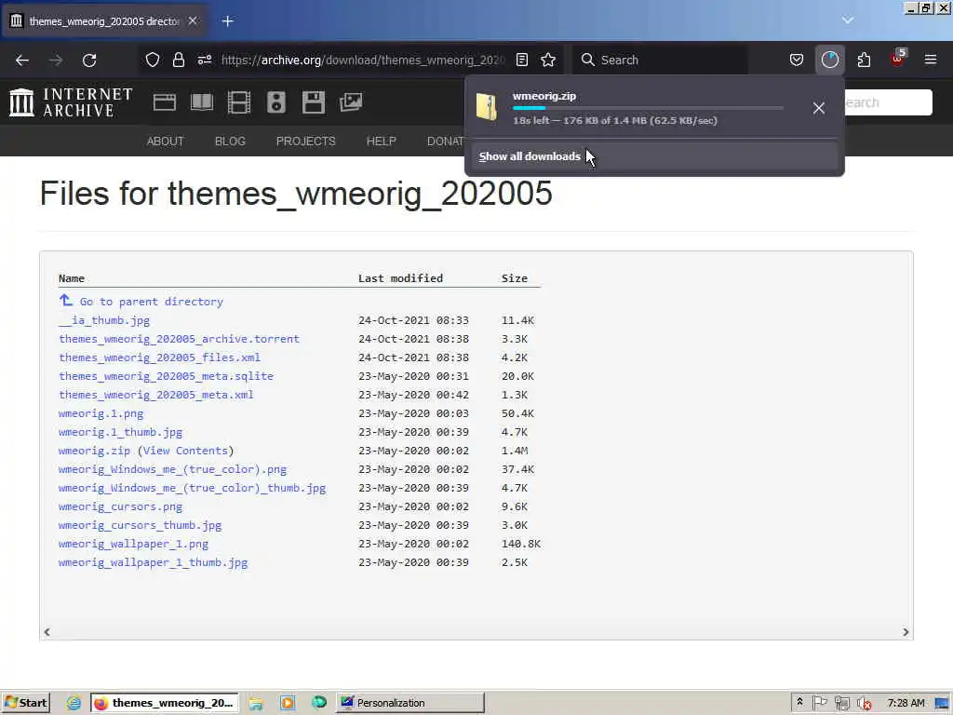
Task: Open __ia_thumb.jpg file link
Action: tap(104, 320)
